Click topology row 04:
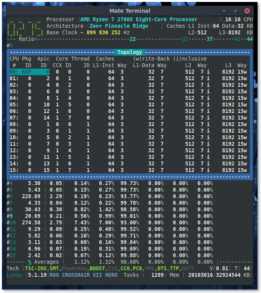The width and height of the screenshot is (261, 293). click(x=128, y=98)
